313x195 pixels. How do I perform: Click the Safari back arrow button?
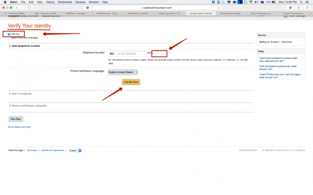point(17,7)
